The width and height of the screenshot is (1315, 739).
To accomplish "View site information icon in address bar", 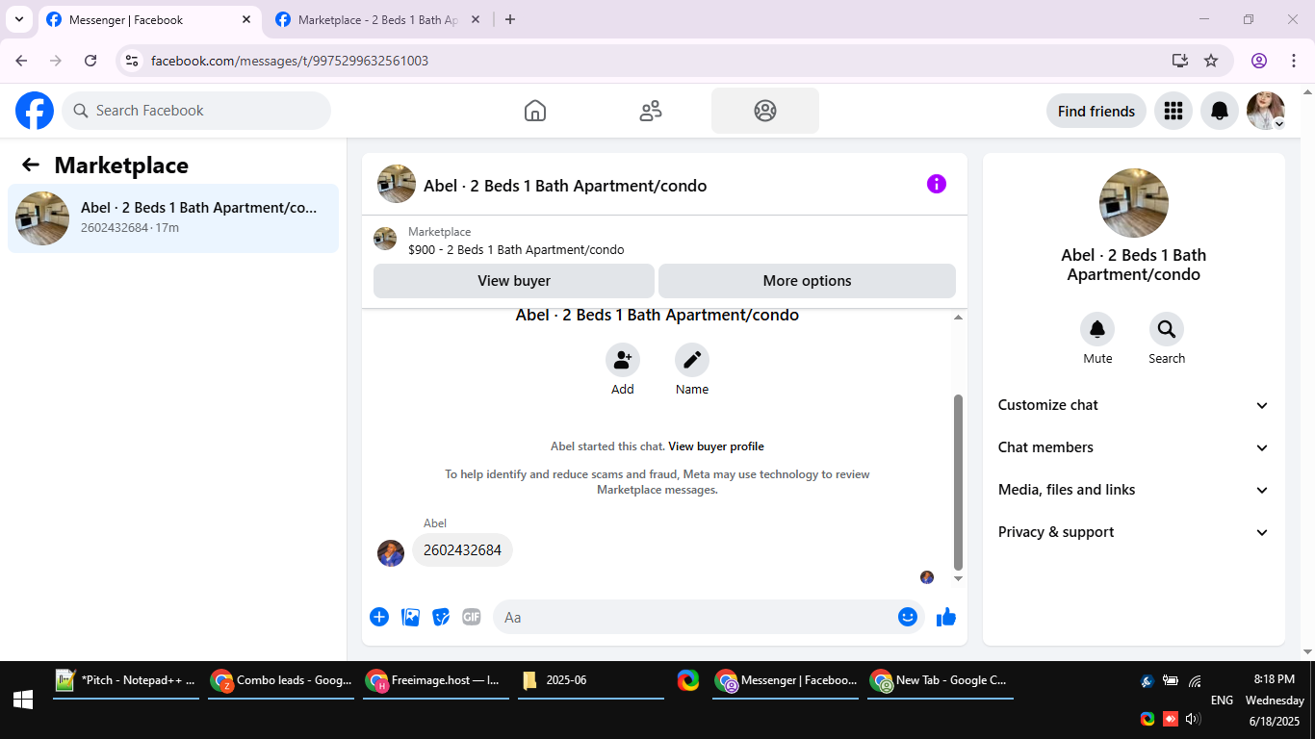I will pos(132,61).
